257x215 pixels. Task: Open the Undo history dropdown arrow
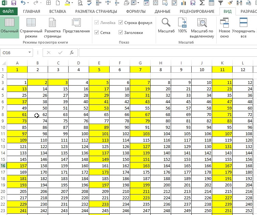(x=28, y=3)
